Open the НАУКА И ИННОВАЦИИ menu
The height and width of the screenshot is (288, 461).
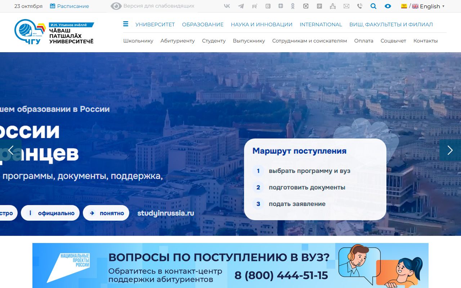(261, 24)
